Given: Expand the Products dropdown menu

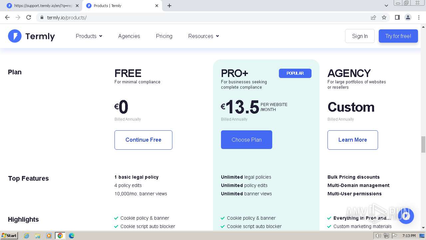Looking at the screenshot, I should 89,36.
